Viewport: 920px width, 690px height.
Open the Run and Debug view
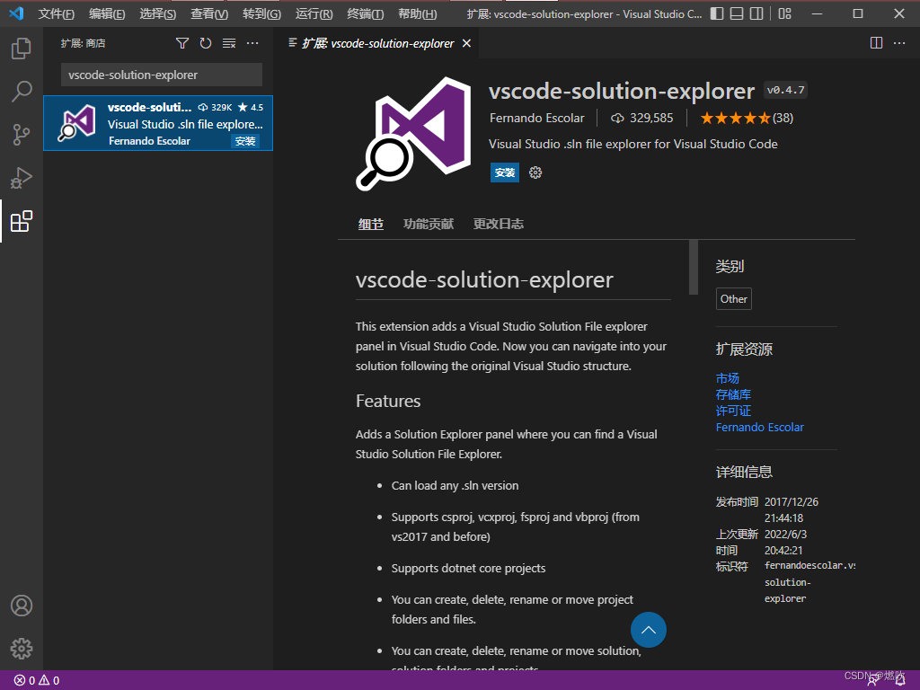tap(22, 178)
